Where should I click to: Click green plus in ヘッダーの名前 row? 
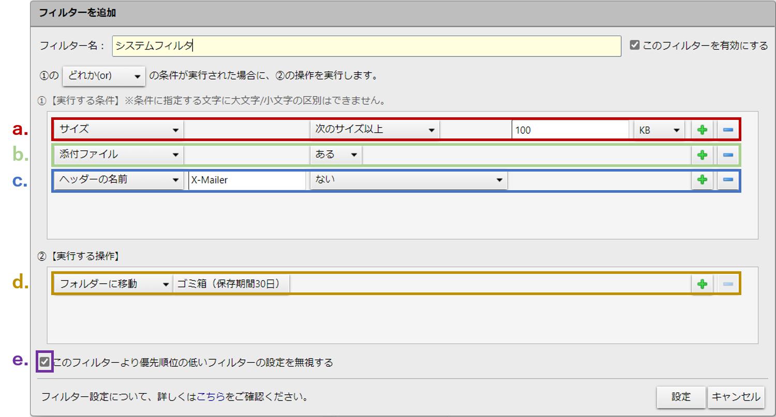[702, 180]
